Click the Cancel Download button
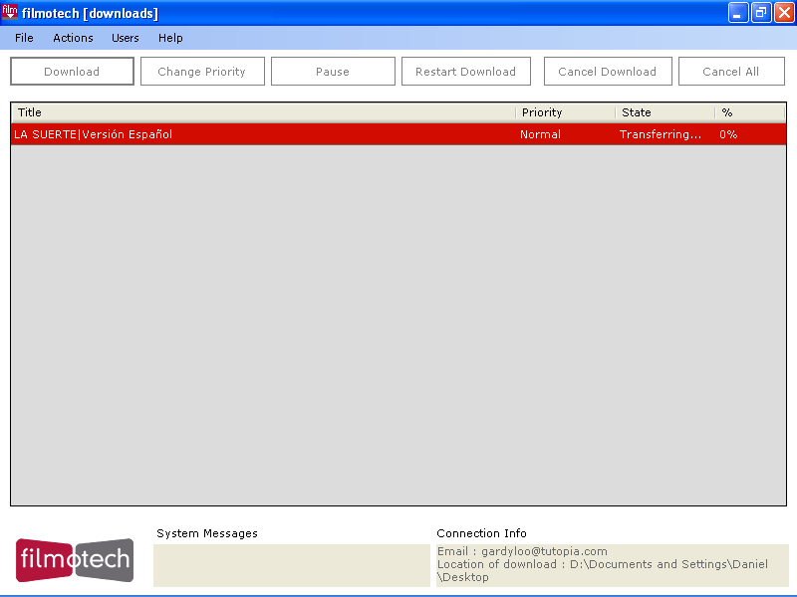Screen dimensions: 797x597 [607, 72]
